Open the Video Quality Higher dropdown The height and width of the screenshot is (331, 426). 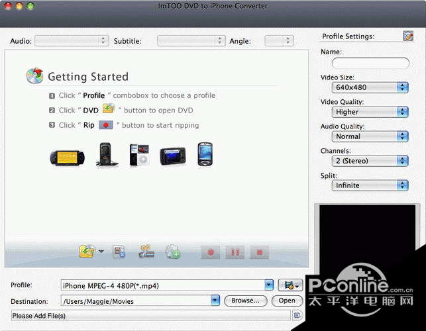click(x=370, y=112)
